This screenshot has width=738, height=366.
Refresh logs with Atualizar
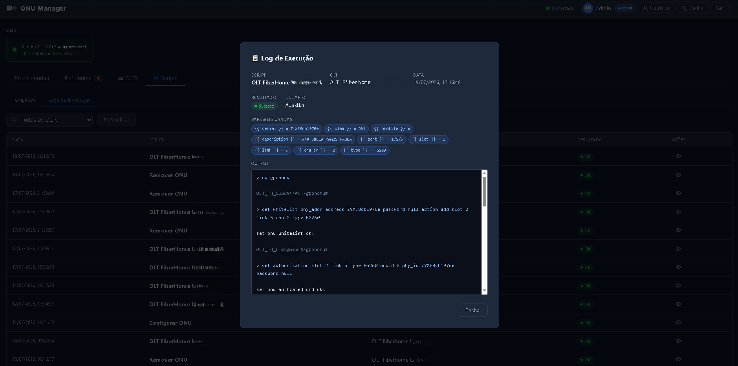click(x=117, y=120)
